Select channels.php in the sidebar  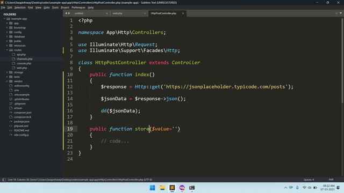[x=24, y=59]
